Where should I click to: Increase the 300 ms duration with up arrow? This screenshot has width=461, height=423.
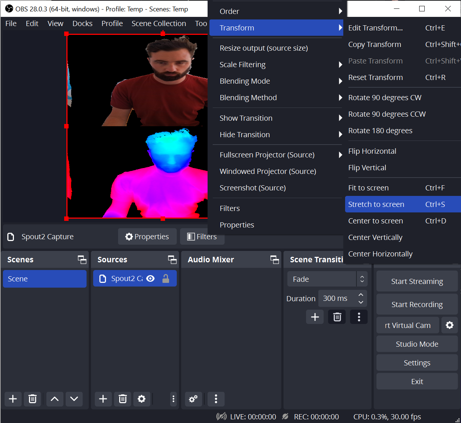(x=361, y=294)
